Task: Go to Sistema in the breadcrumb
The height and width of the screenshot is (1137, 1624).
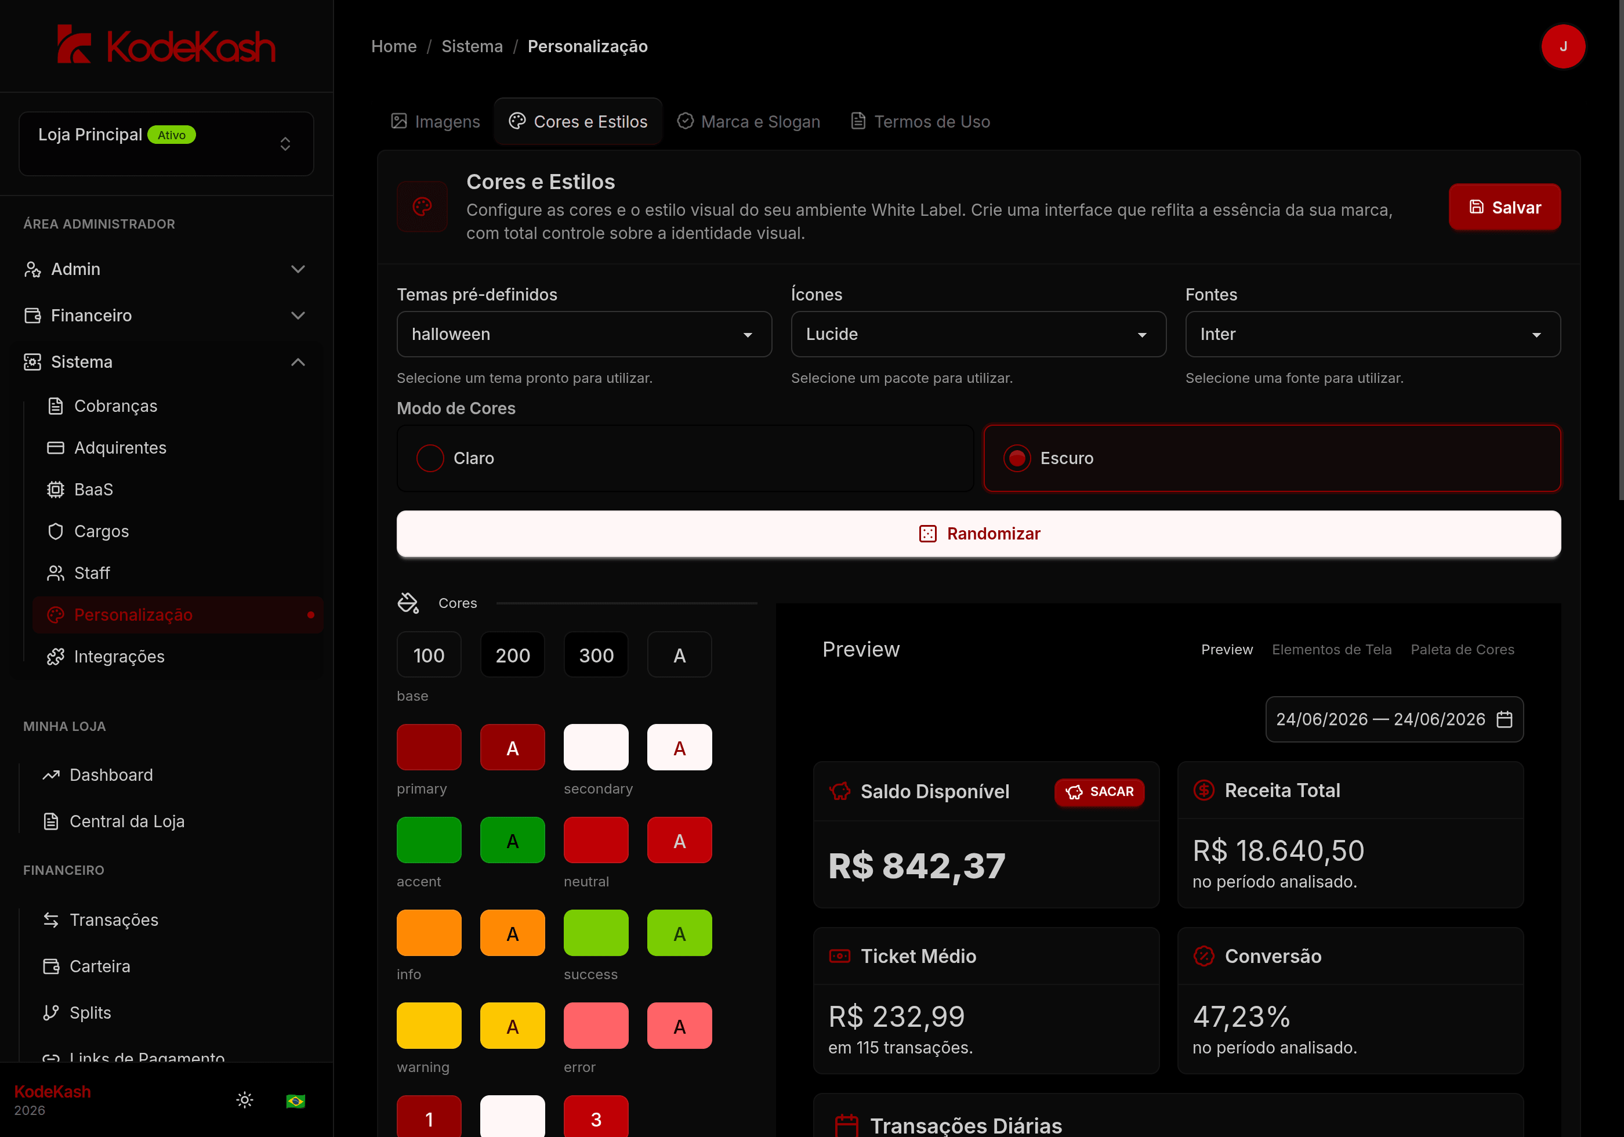Action: (472, 46)
